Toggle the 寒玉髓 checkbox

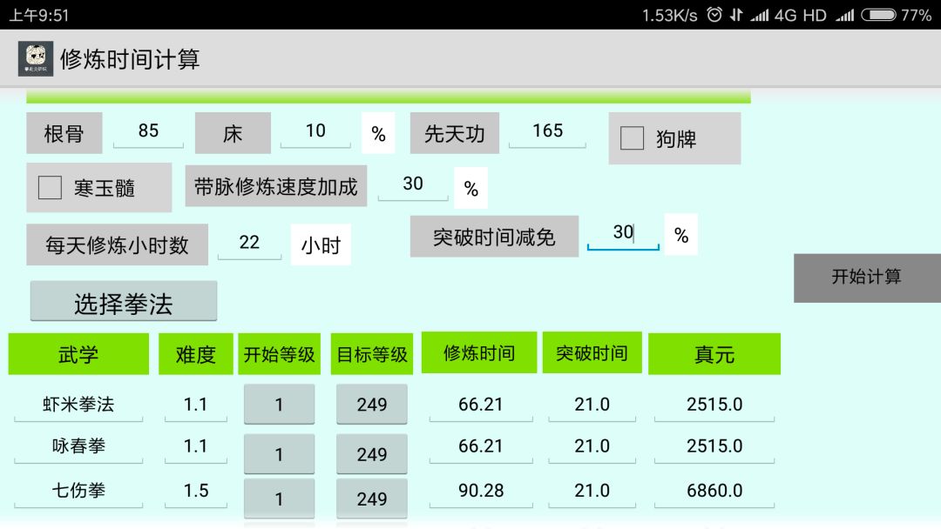pos(50,188)
